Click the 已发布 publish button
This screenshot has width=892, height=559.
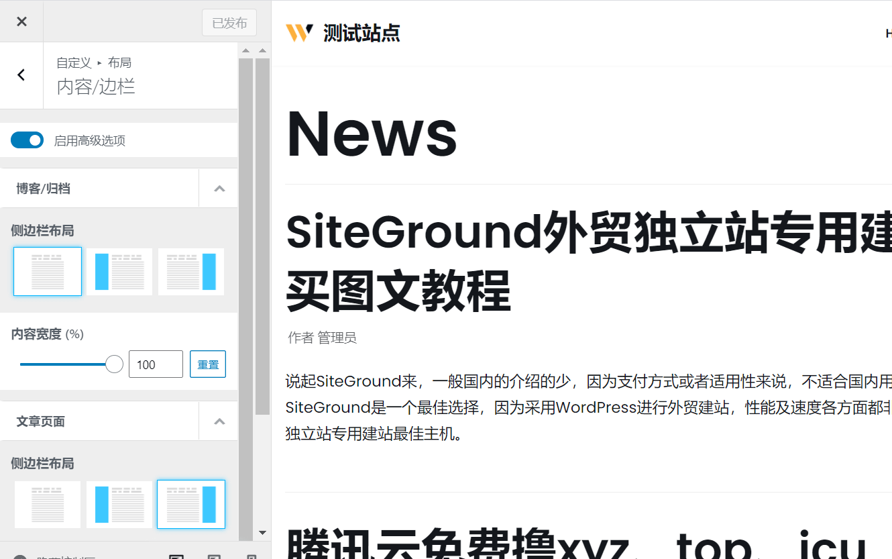point(229,23)
